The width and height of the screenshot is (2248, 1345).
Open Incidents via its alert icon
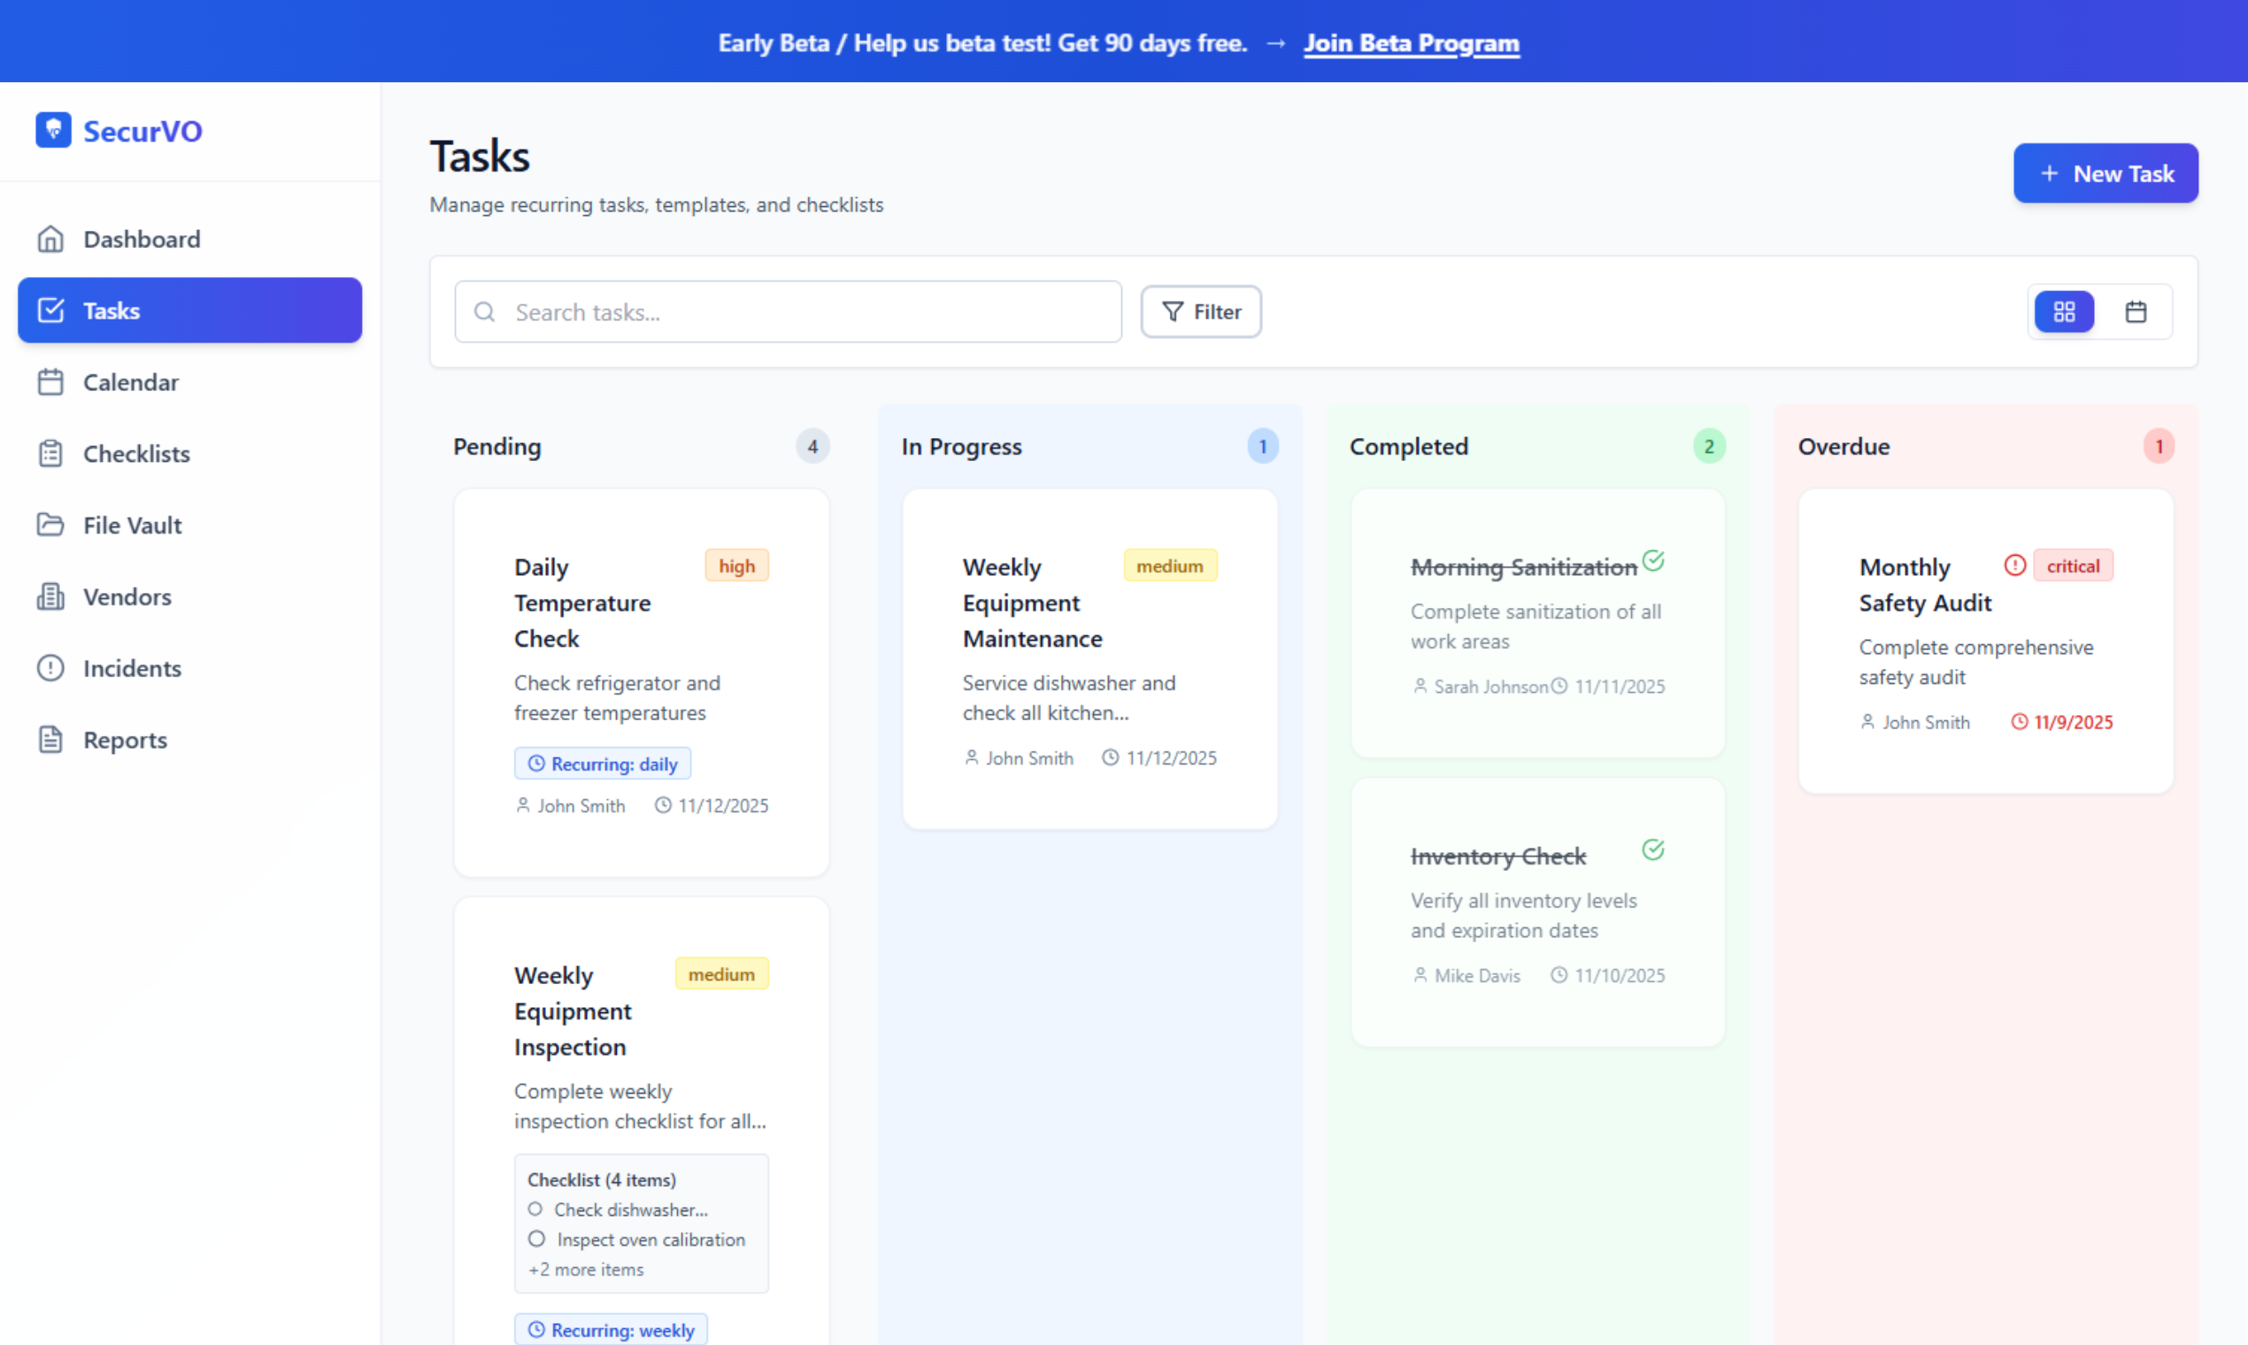tap(50, 668)
